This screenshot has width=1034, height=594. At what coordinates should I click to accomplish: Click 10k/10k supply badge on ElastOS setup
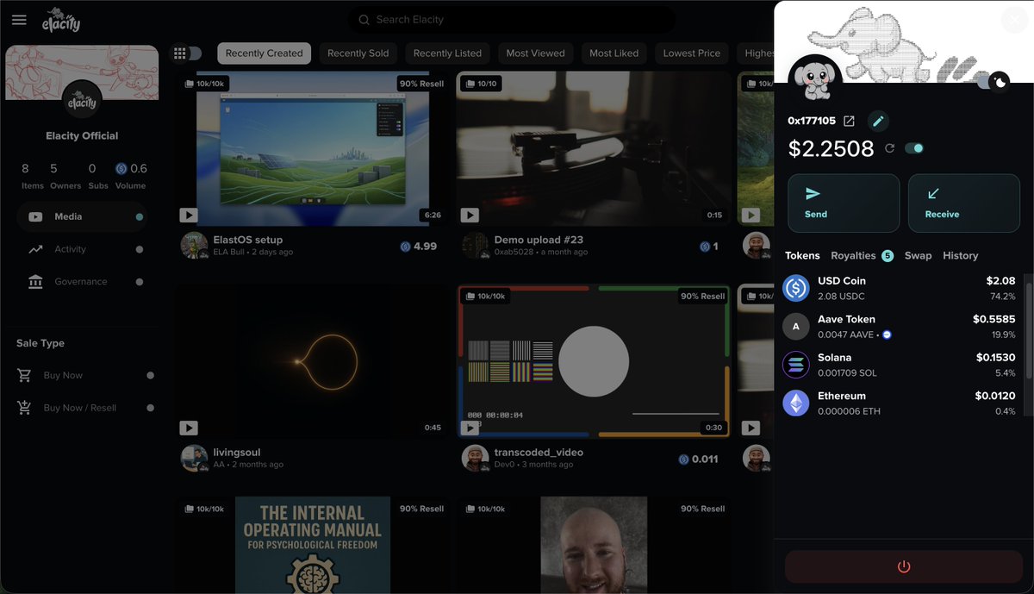click(x=206, y=84)
